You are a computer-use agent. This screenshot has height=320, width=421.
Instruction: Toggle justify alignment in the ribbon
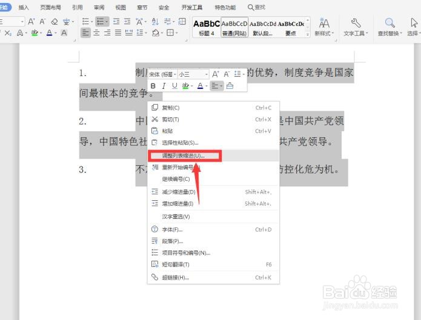[118, 33]
